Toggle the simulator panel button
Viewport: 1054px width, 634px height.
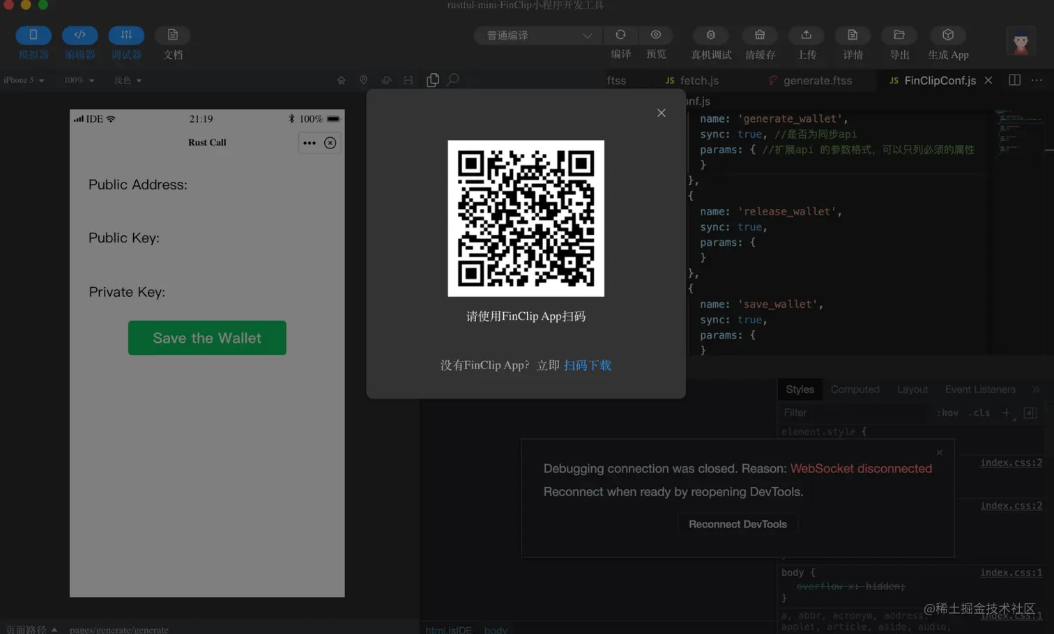tap(33, 35)
